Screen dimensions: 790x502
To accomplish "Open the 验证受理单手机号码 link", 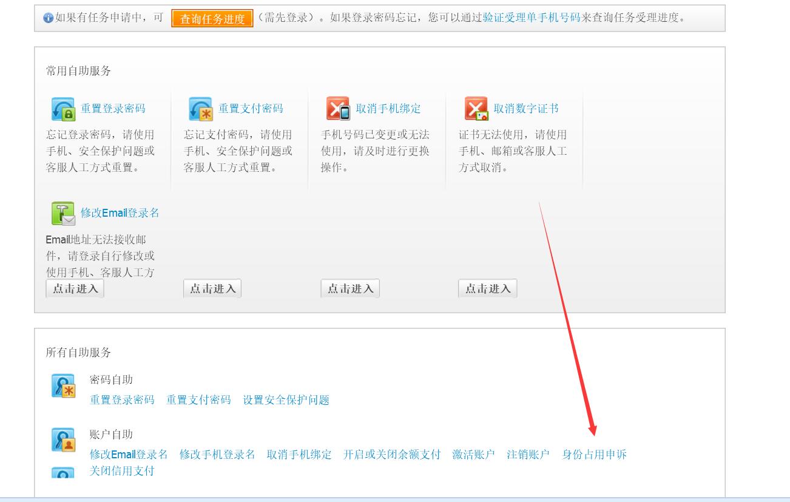I will coord(532,18).
